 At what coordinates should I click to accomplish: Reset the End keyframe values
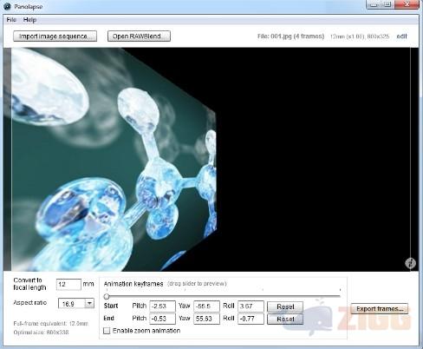click(285, 319)
